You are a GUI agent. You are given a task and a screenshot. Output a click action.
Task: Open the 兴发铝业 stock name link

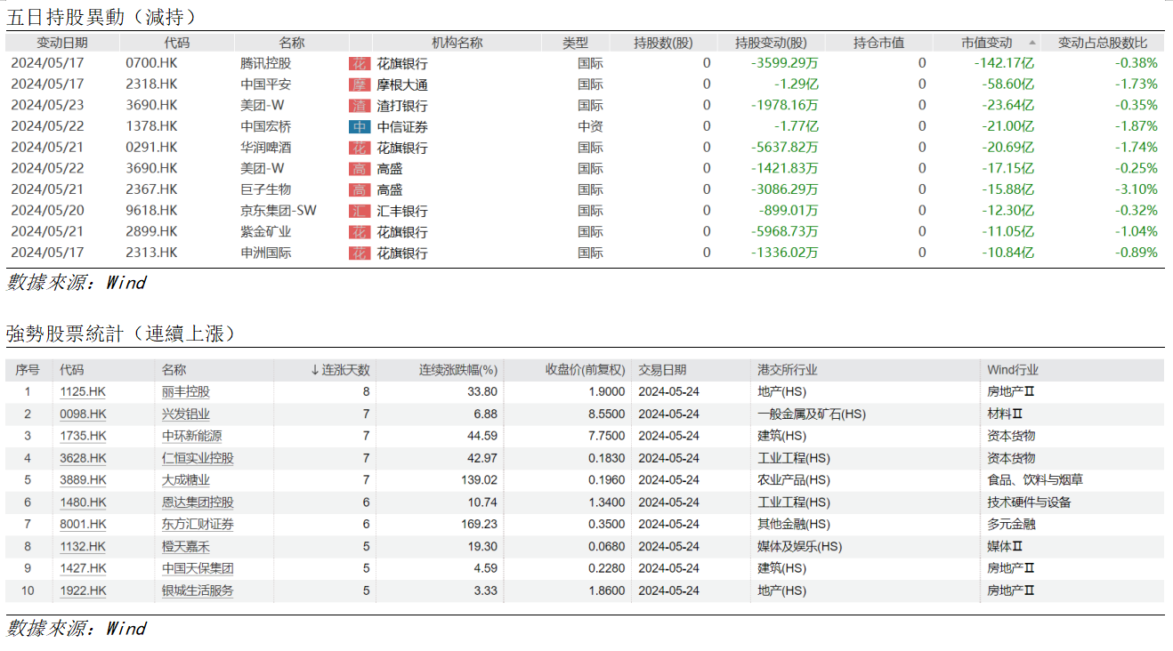186,414
